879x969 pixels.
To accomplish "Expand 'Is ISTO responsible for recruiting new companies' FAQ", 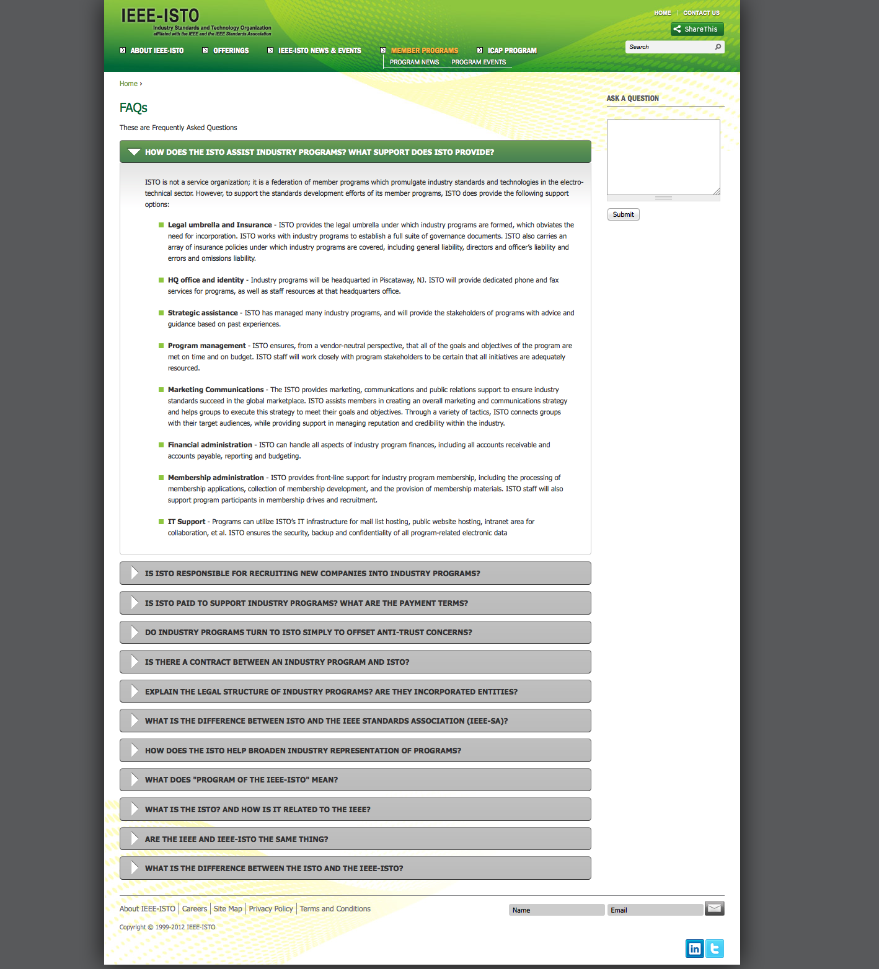I will [x=355, y=573].
